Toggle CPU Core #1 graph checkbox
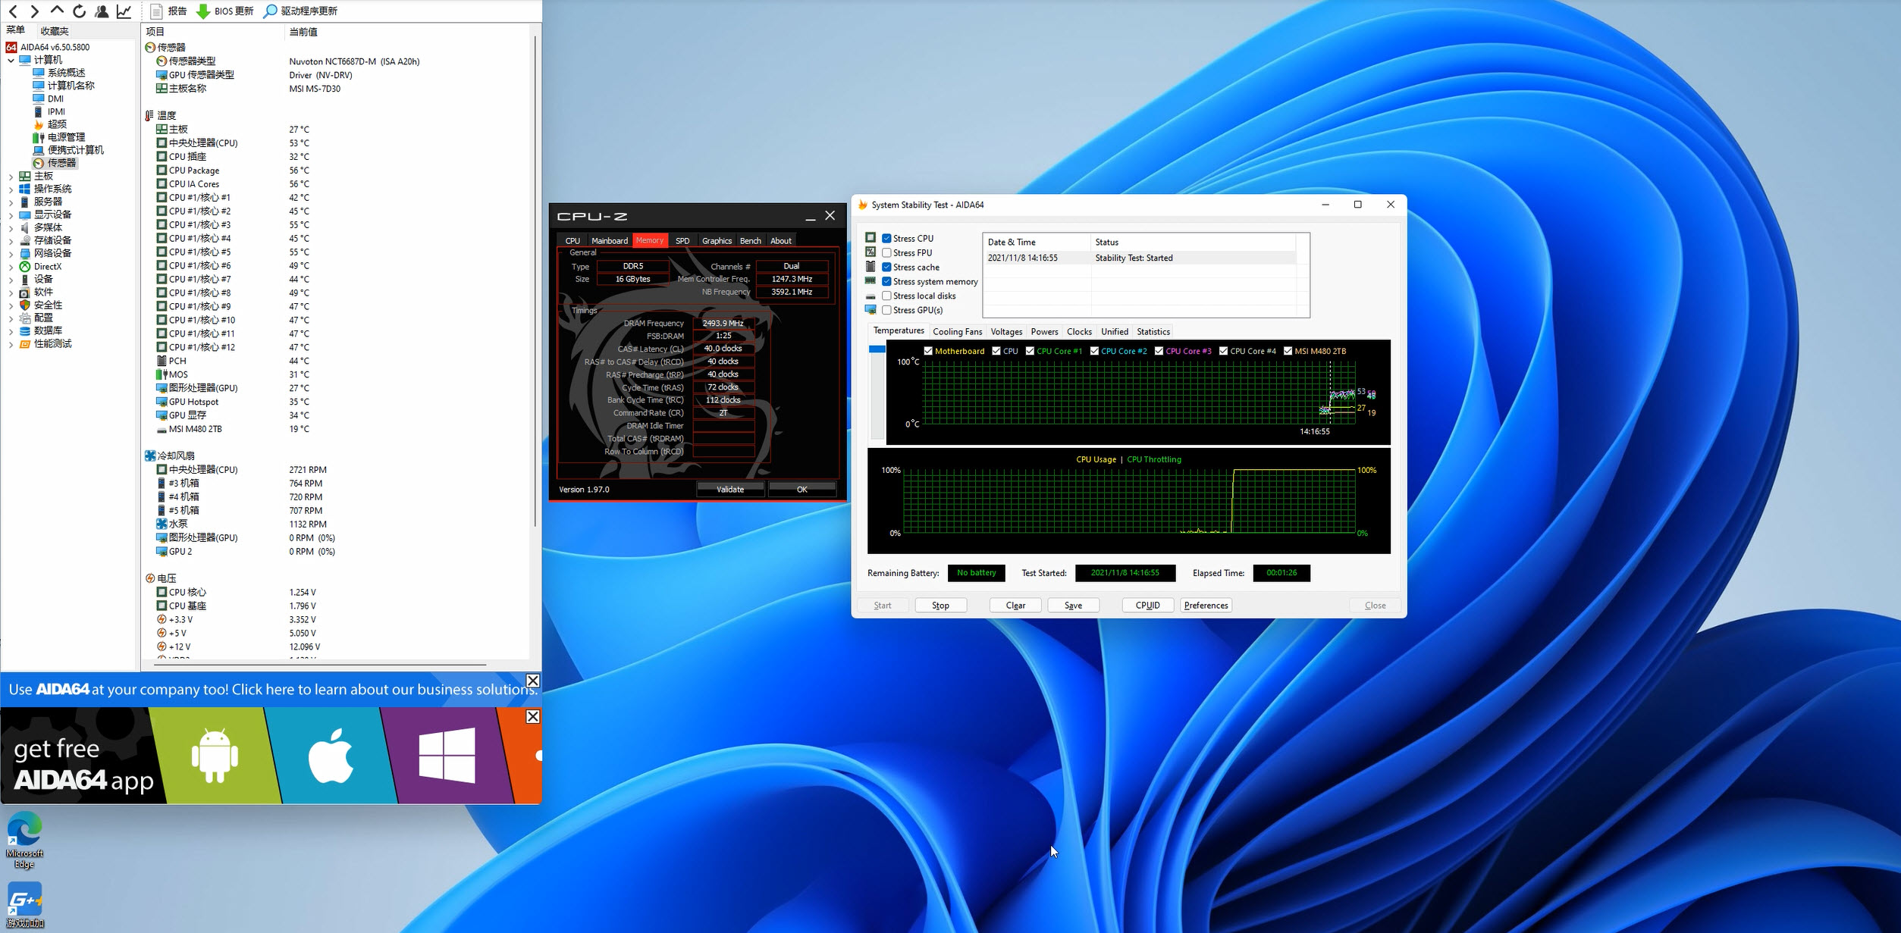The height and width of the screenshot is (933, 1901). (x=1030, y=351)
